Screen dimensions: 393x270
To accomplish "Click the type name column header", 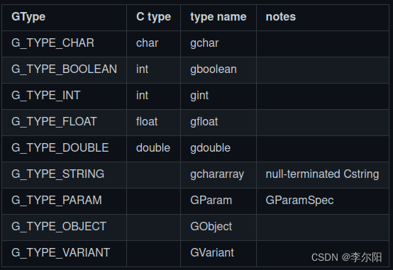I will [x=218, y=18].
